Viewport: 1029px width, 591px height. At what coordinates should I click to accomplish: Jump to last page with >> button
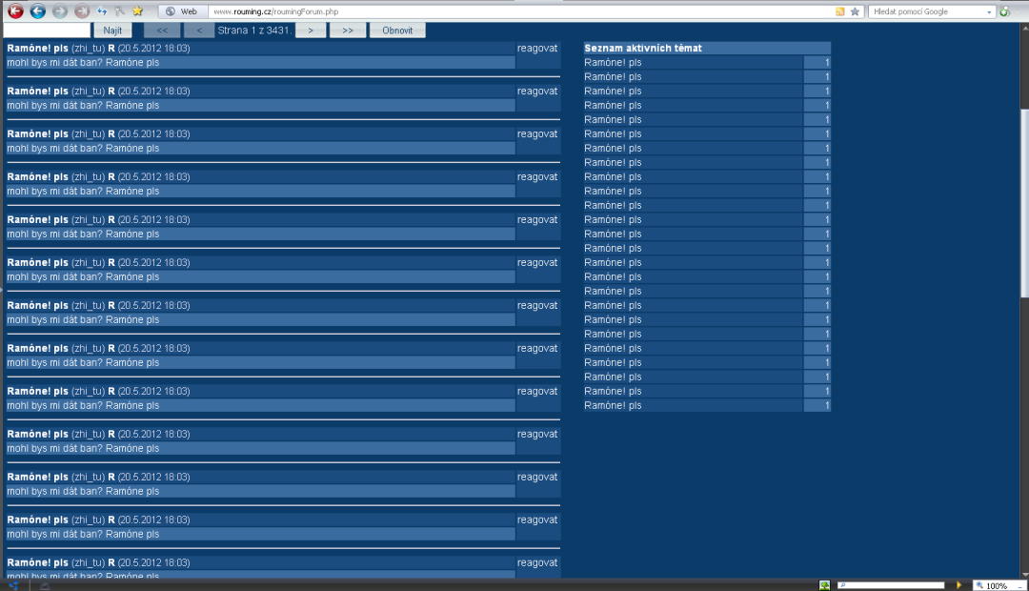coord(347,31)
